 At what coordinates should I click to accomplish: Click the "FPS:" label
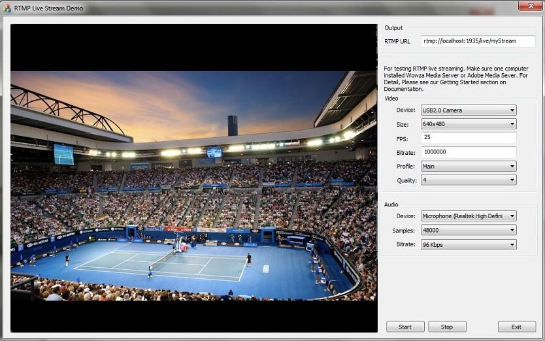[402, 139]
